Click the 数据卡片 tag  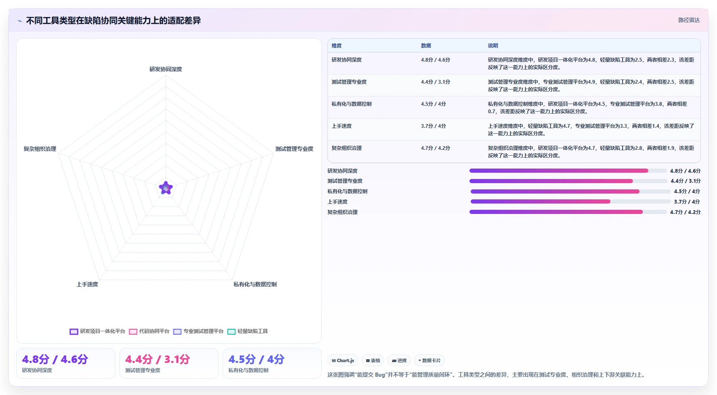pyautogui.click(x=429, y=360)
